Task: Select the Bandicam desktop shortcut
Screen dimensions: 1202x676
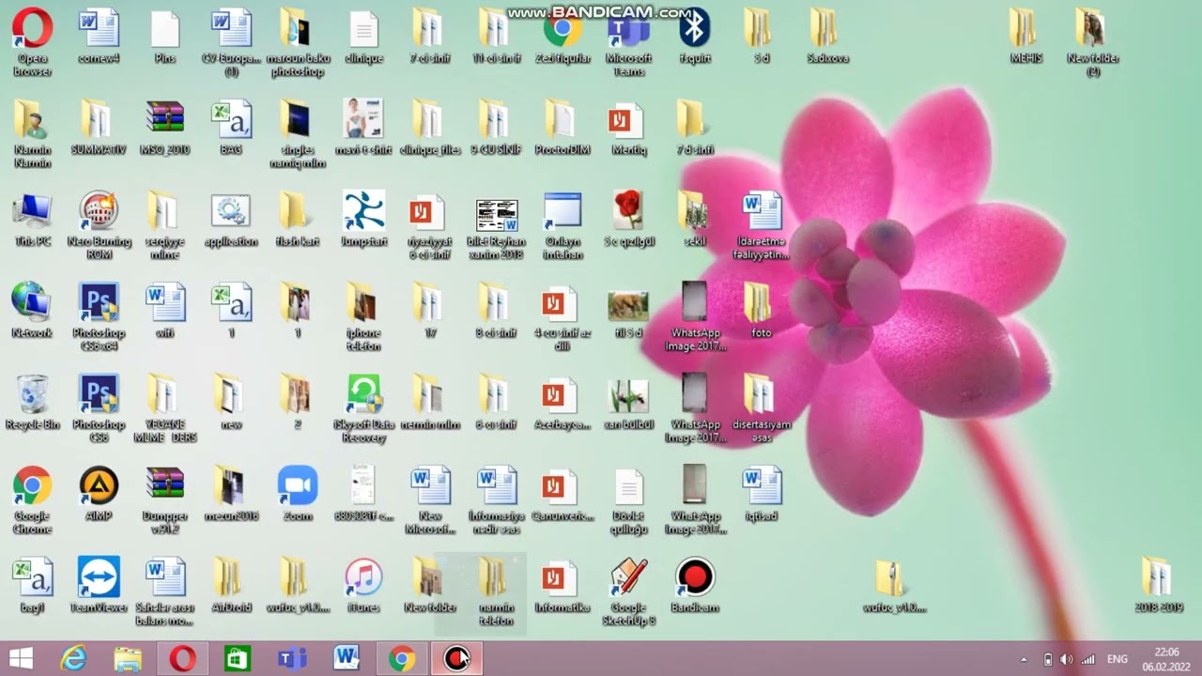Action: click(x=695, y=585)
